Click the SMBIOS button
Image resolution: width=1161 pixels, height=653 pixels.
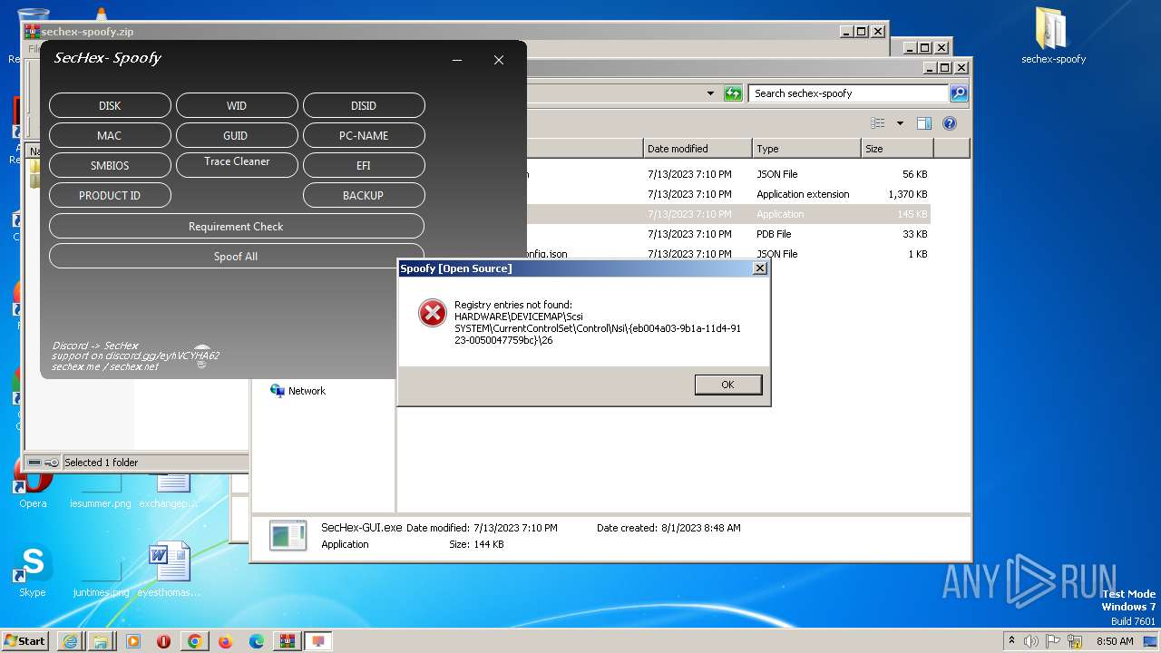[x=110, y=165]
